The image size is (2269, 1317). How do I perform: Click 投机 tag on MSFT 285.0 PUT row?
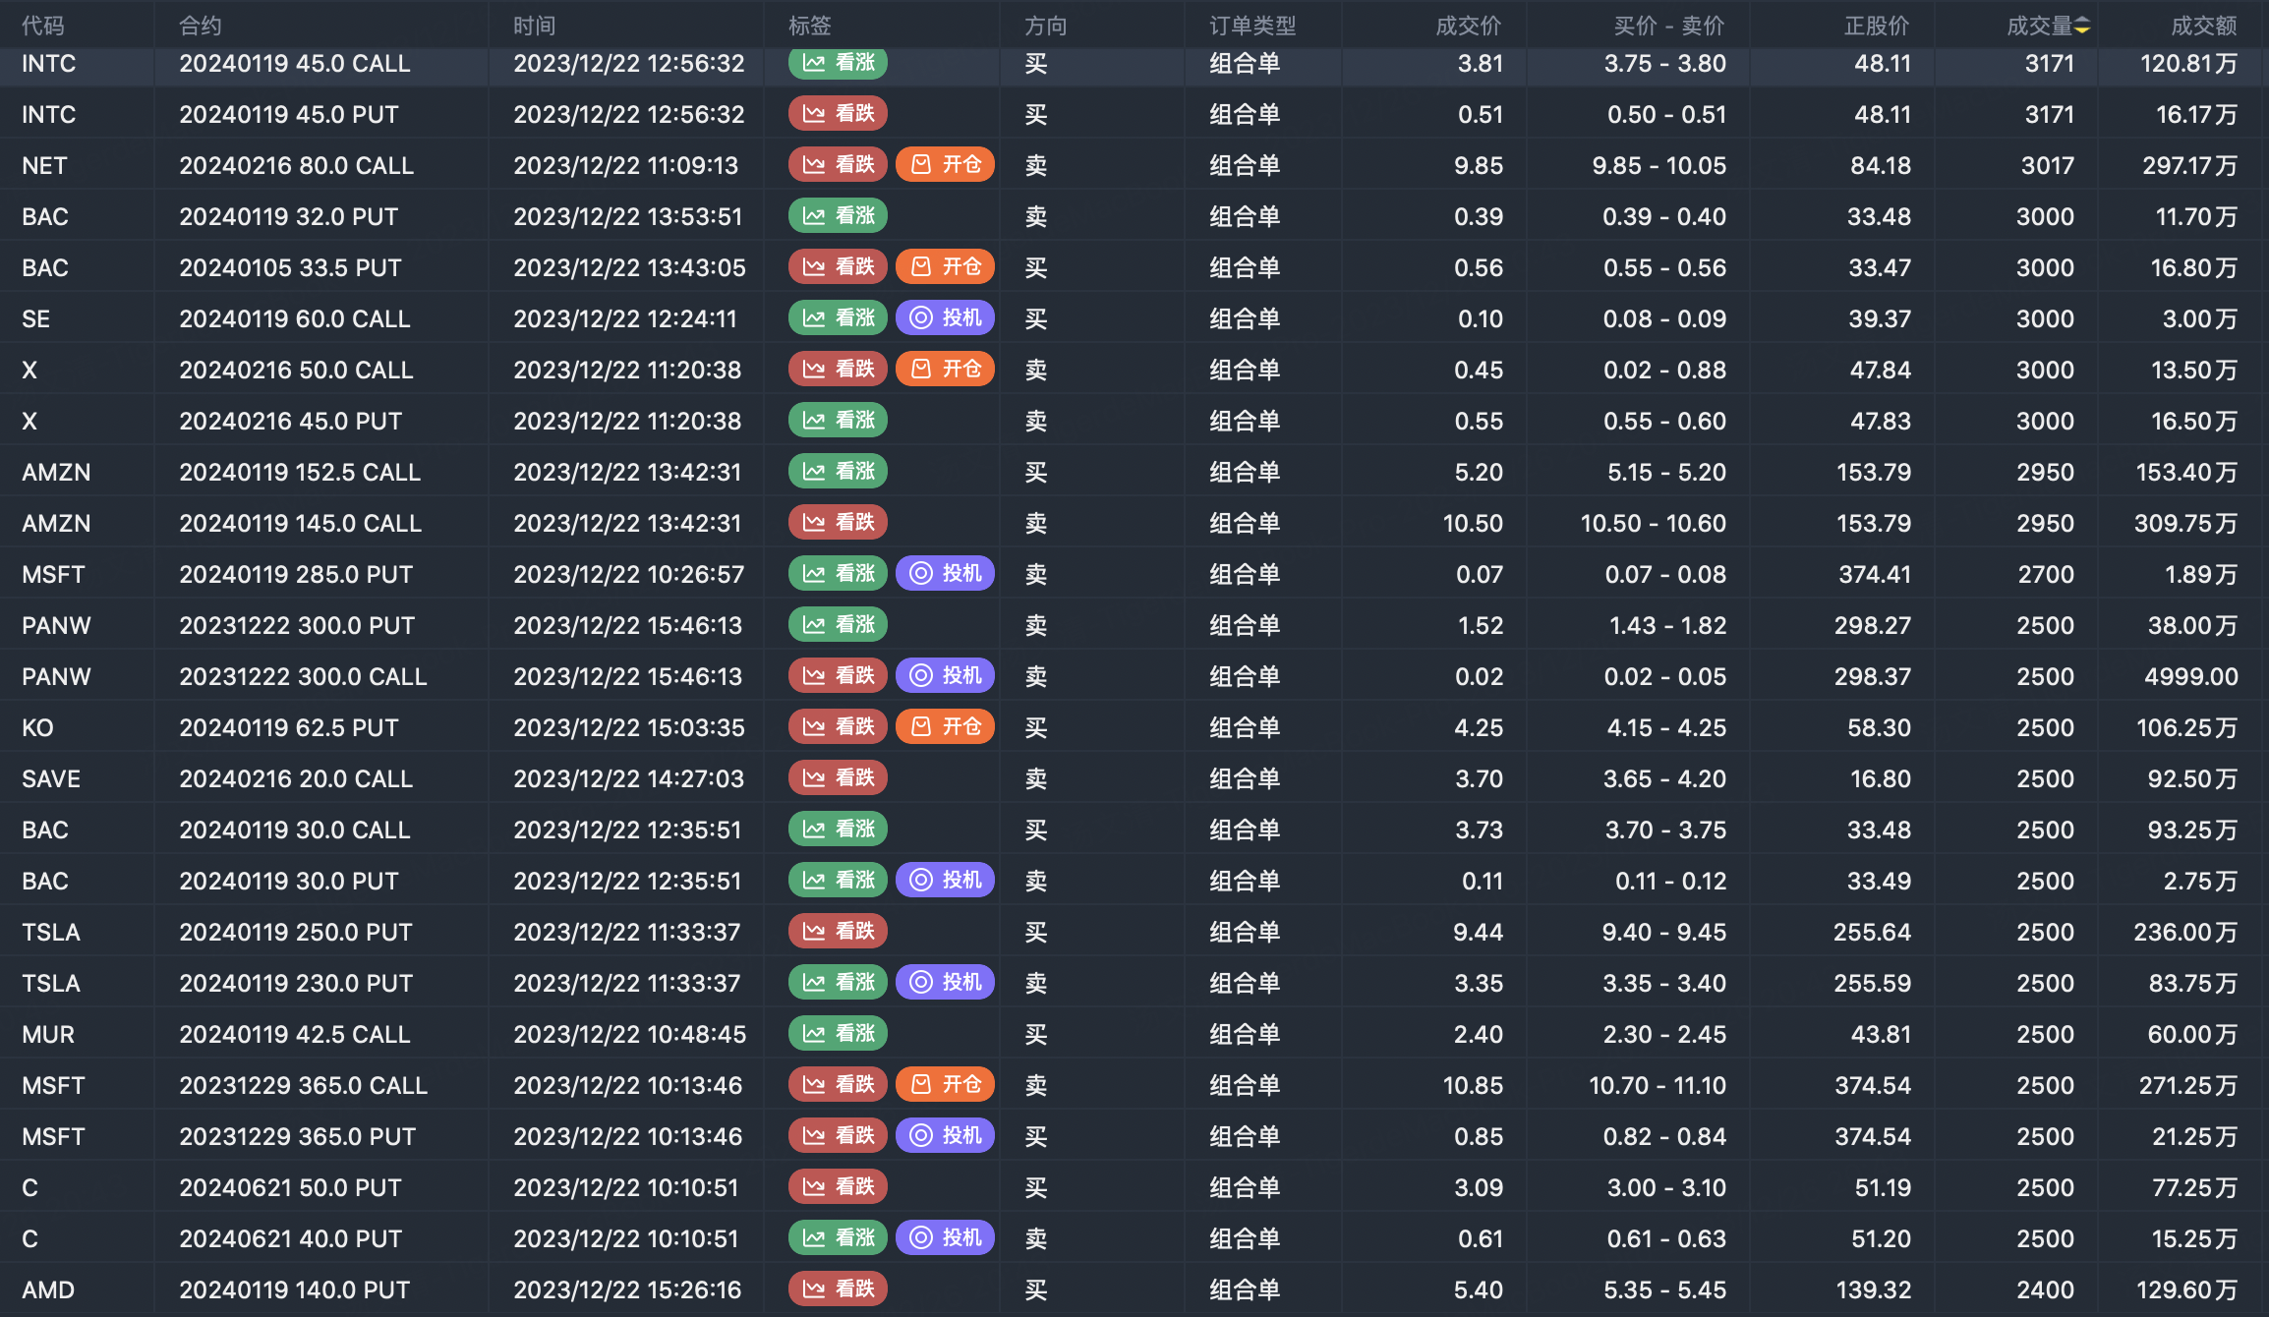click(x=945, y=574)
